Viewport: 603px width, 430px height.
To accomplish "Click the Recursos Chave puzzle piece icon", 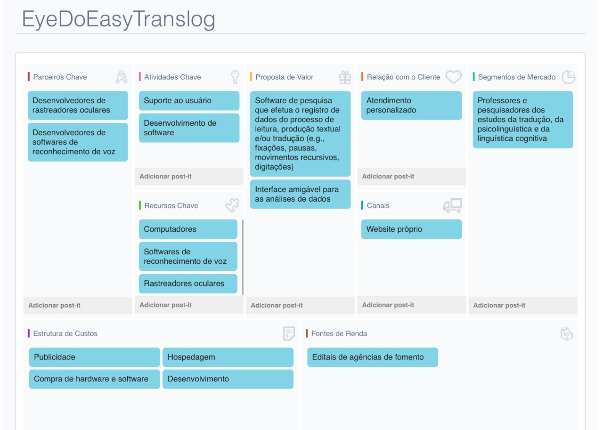I will pos(232,205).
